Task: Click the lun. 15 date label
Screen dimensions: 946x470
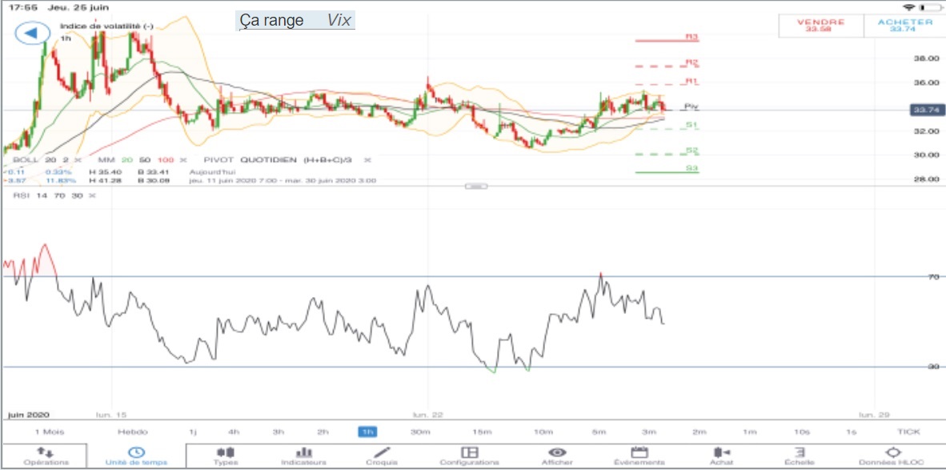Action: coord(111,415)
